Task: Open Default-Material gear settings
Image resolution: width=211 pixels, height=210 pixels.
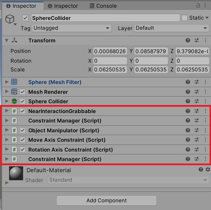Action: click(208, 169)
